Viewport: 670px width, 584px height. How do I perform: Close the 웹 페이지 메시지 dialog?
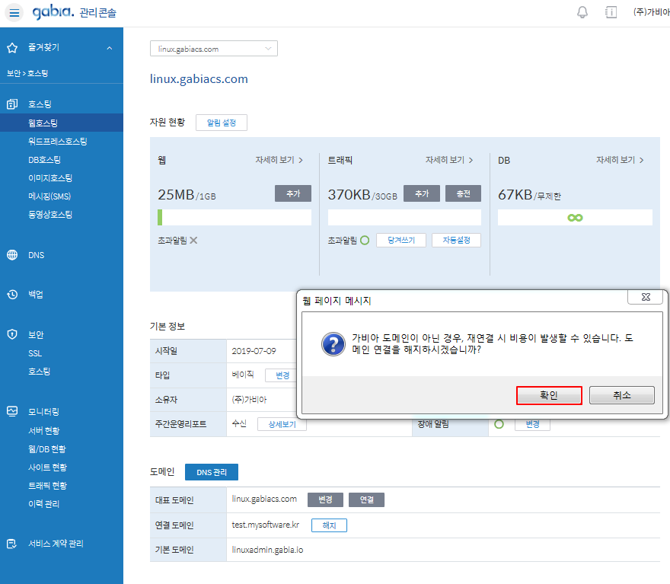point(645,298)
